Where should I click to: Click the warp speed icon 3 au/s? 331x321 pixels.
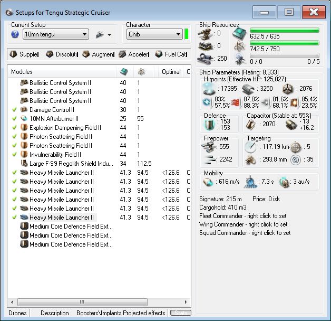click(x=284, y=182)
